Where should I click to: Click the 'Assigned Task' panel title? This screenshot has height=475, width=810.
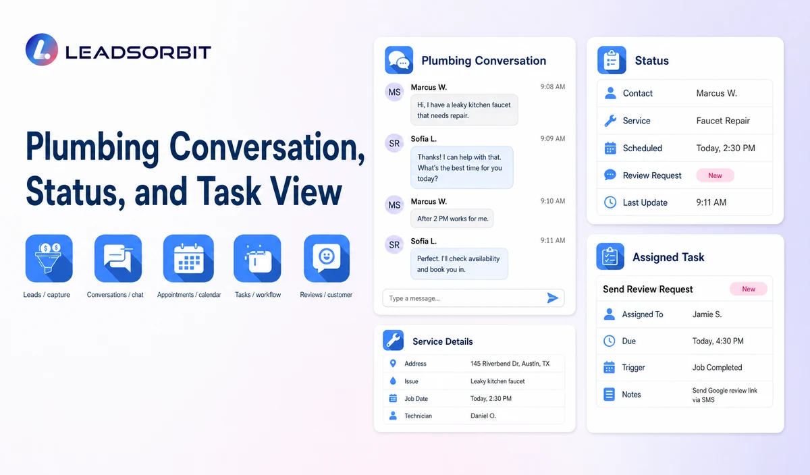[x=668, y=257]
